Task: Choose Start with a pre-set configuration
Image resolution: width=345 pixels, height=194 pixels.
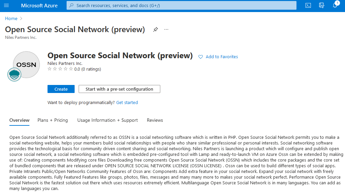Action: [119, 89]
